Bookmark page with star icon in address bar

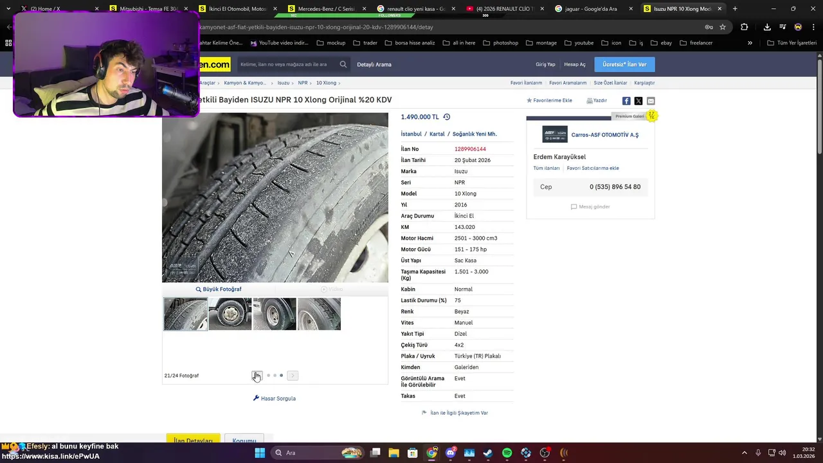(723, 27)
